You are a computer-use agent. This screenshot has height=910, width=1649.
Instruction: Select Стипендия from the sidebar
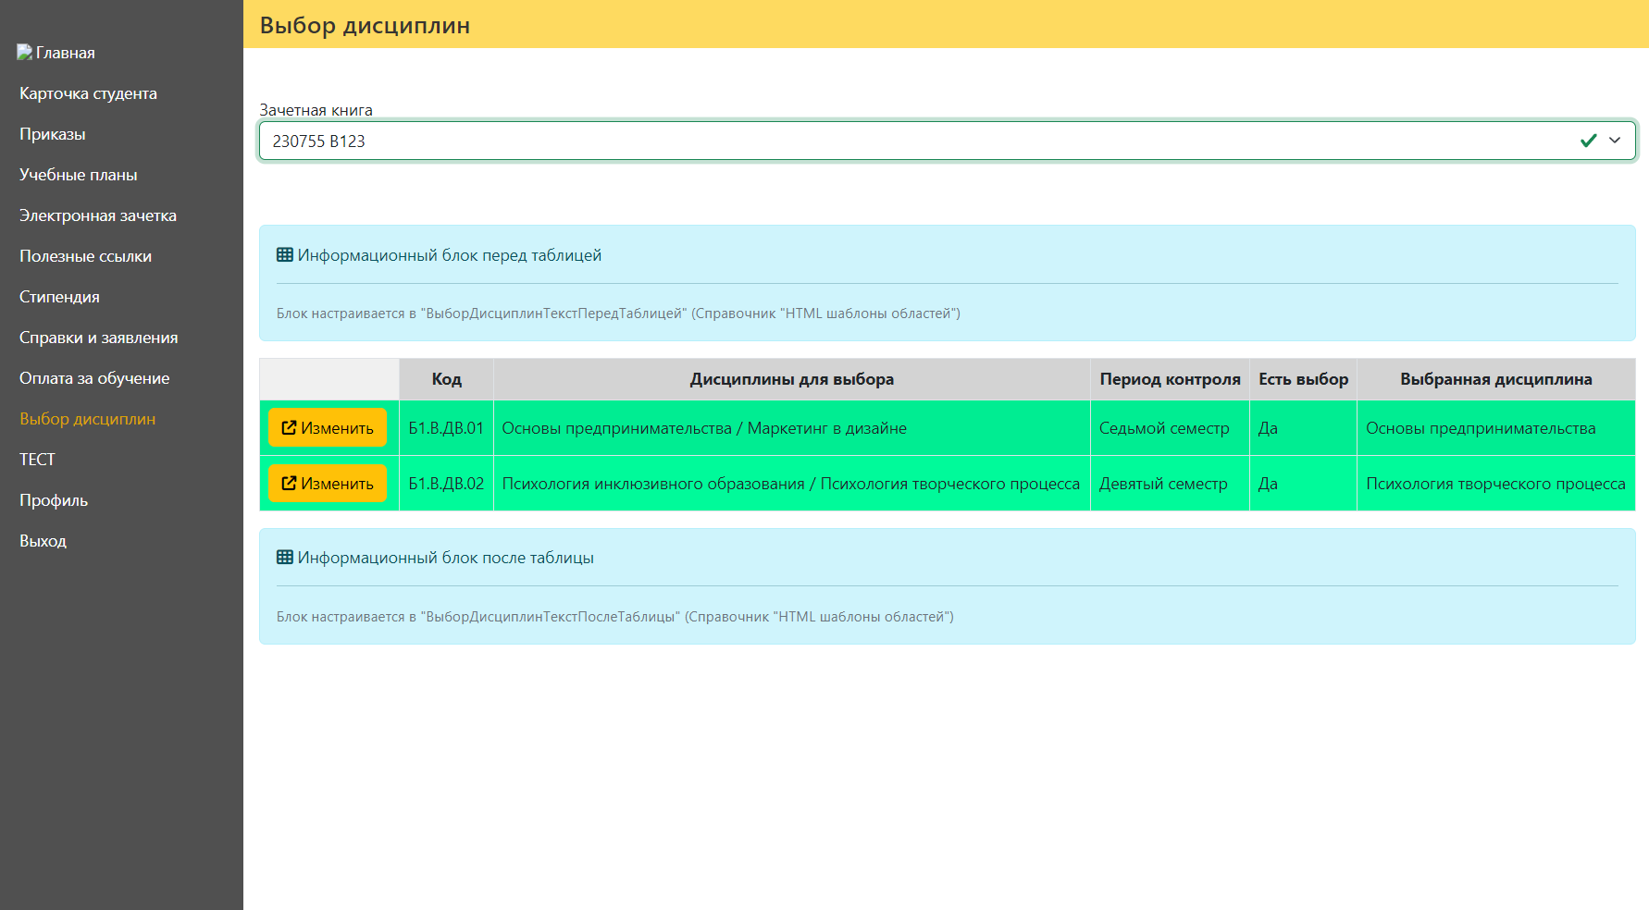(59, 297)
